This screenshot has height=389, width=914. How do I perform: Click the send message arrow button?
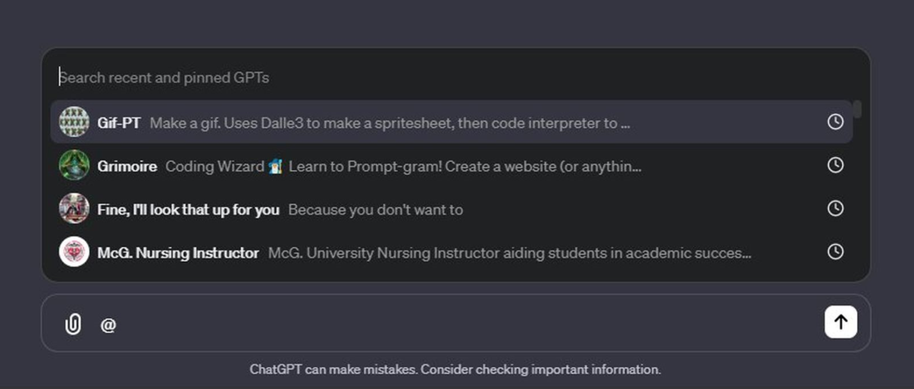(840, 322)
